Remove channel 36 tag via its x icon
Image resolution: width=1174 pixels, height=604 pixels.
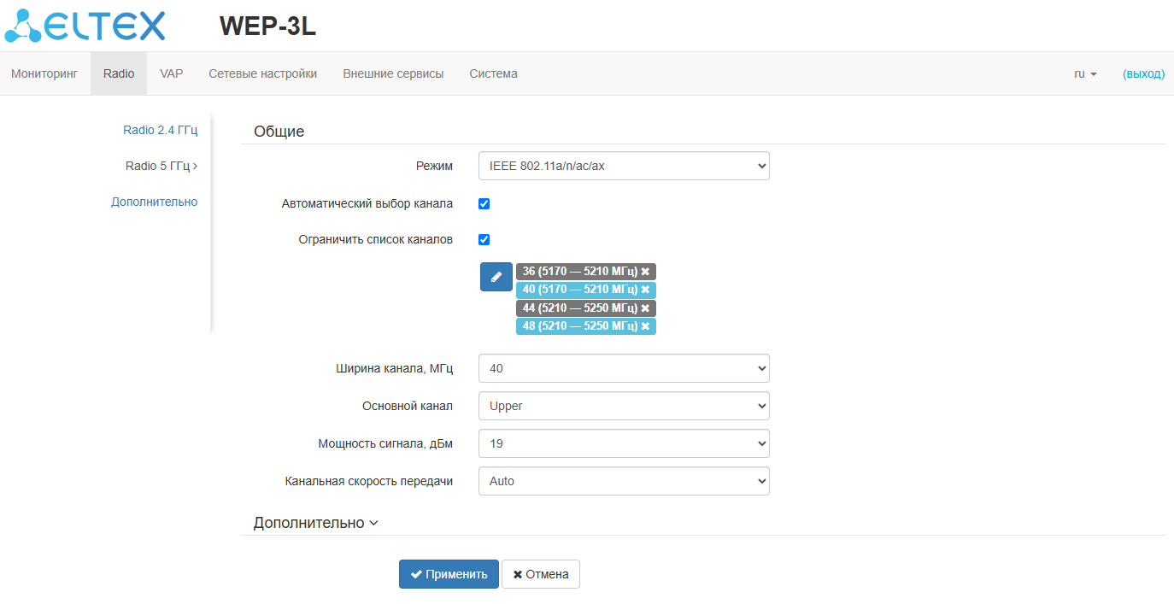(646, 272)
